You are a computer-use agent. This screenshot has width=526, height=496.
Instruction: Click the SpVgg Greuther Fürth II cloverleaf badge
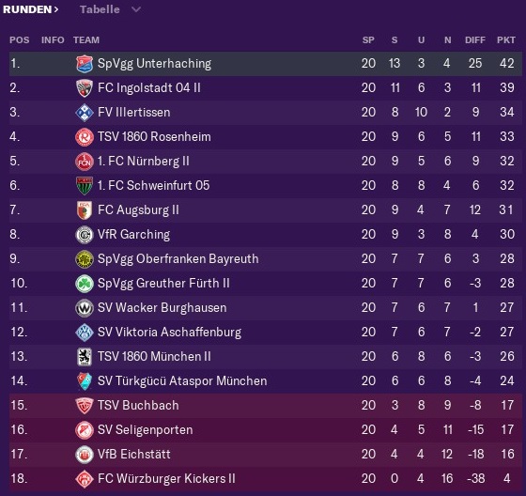pyautogui.click(x=85, y=284)
